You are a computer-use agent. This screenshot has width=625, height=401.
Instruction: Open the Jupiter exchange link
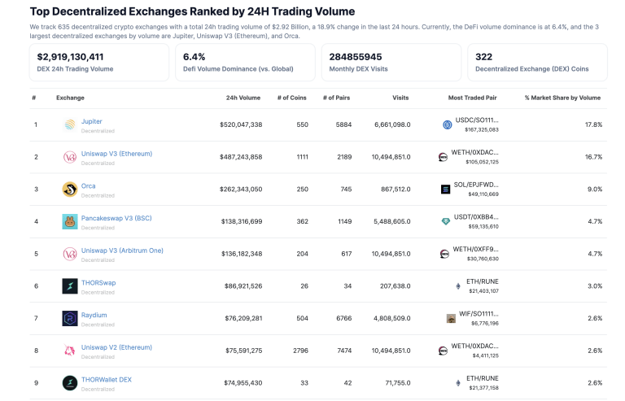[x=91, y=120]
